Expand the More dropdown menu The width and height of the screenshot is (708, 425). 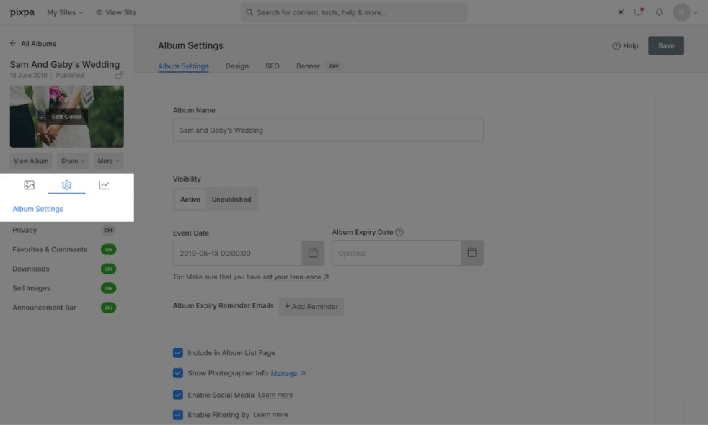click(108, 161)
